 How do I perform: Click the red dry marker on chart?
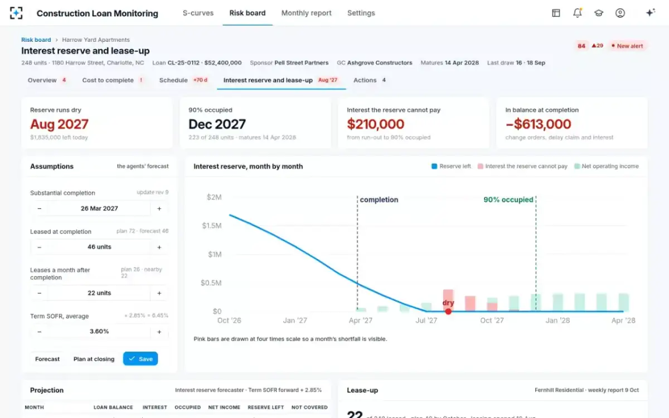click(x=448, y=312)
